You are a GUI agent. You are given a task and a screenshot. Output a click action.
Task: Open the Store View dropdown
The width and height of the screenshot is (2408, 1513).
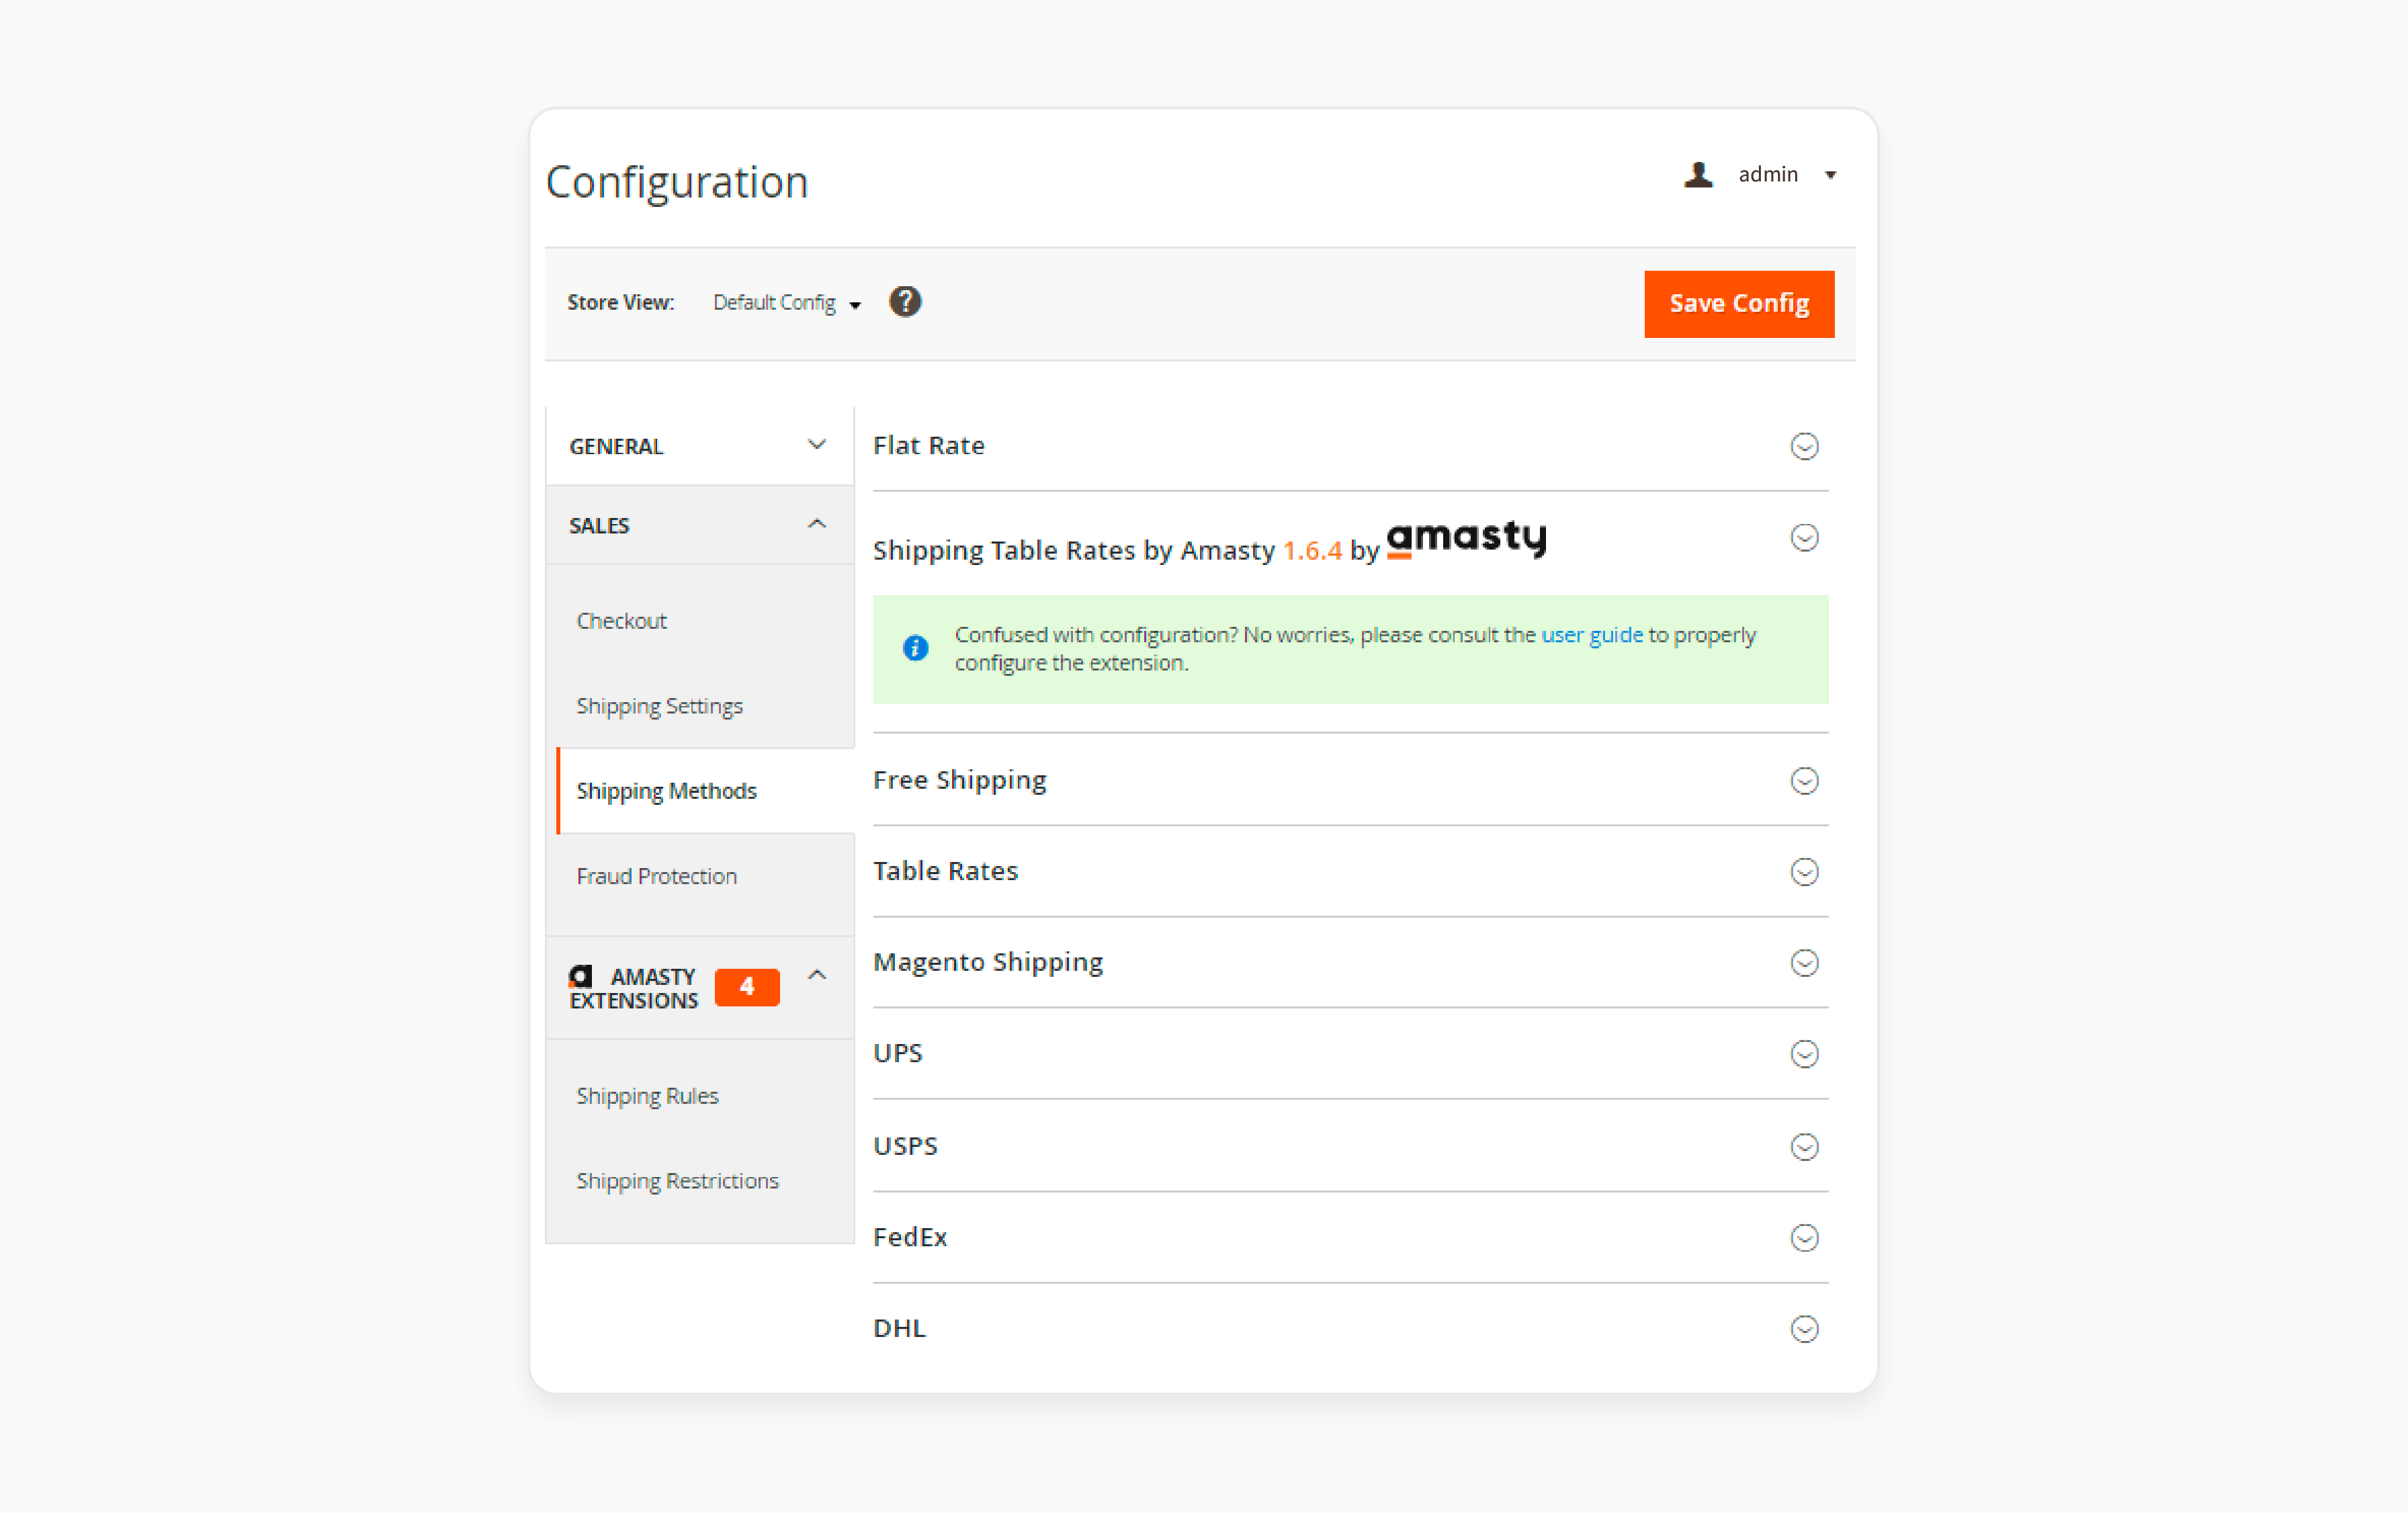pyautogui.click(x=787, y=302)
